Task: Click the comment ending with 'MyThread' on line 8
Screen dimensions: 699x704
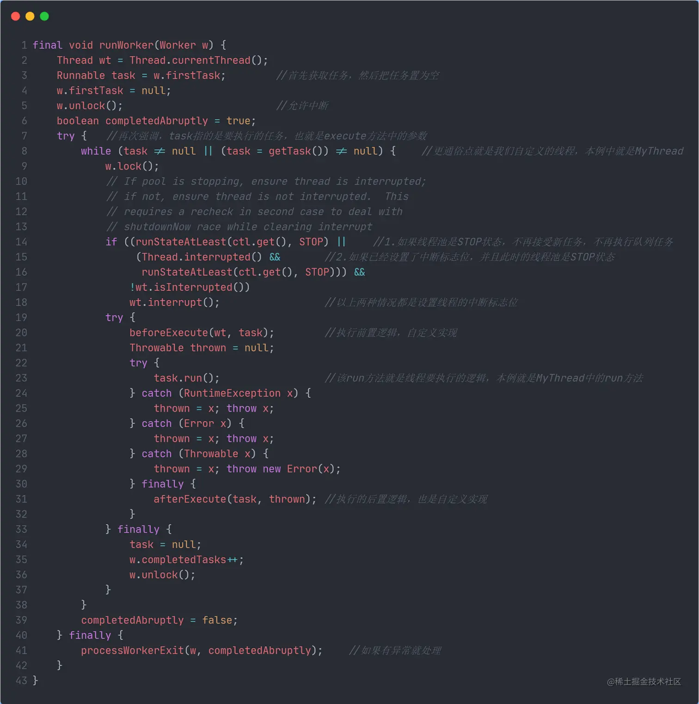Action: pos(552,151)
